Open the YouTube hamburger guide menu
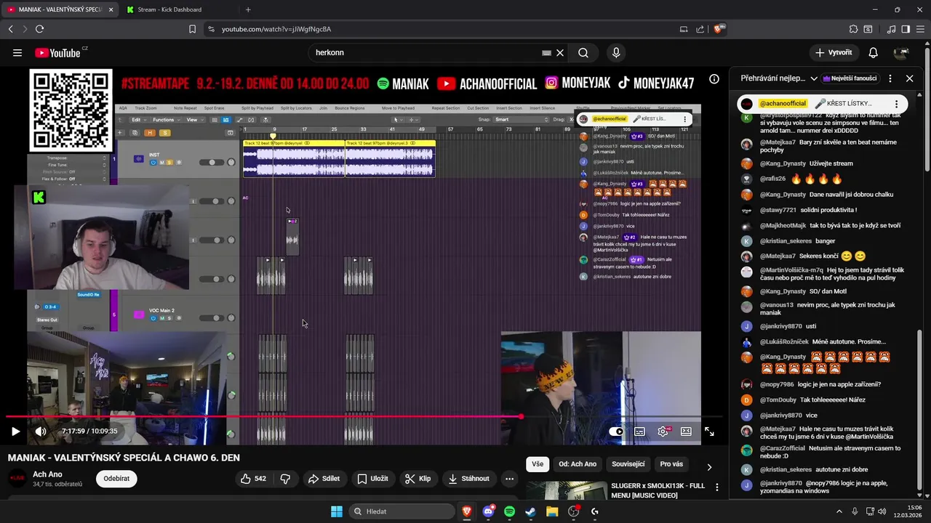 17,52
